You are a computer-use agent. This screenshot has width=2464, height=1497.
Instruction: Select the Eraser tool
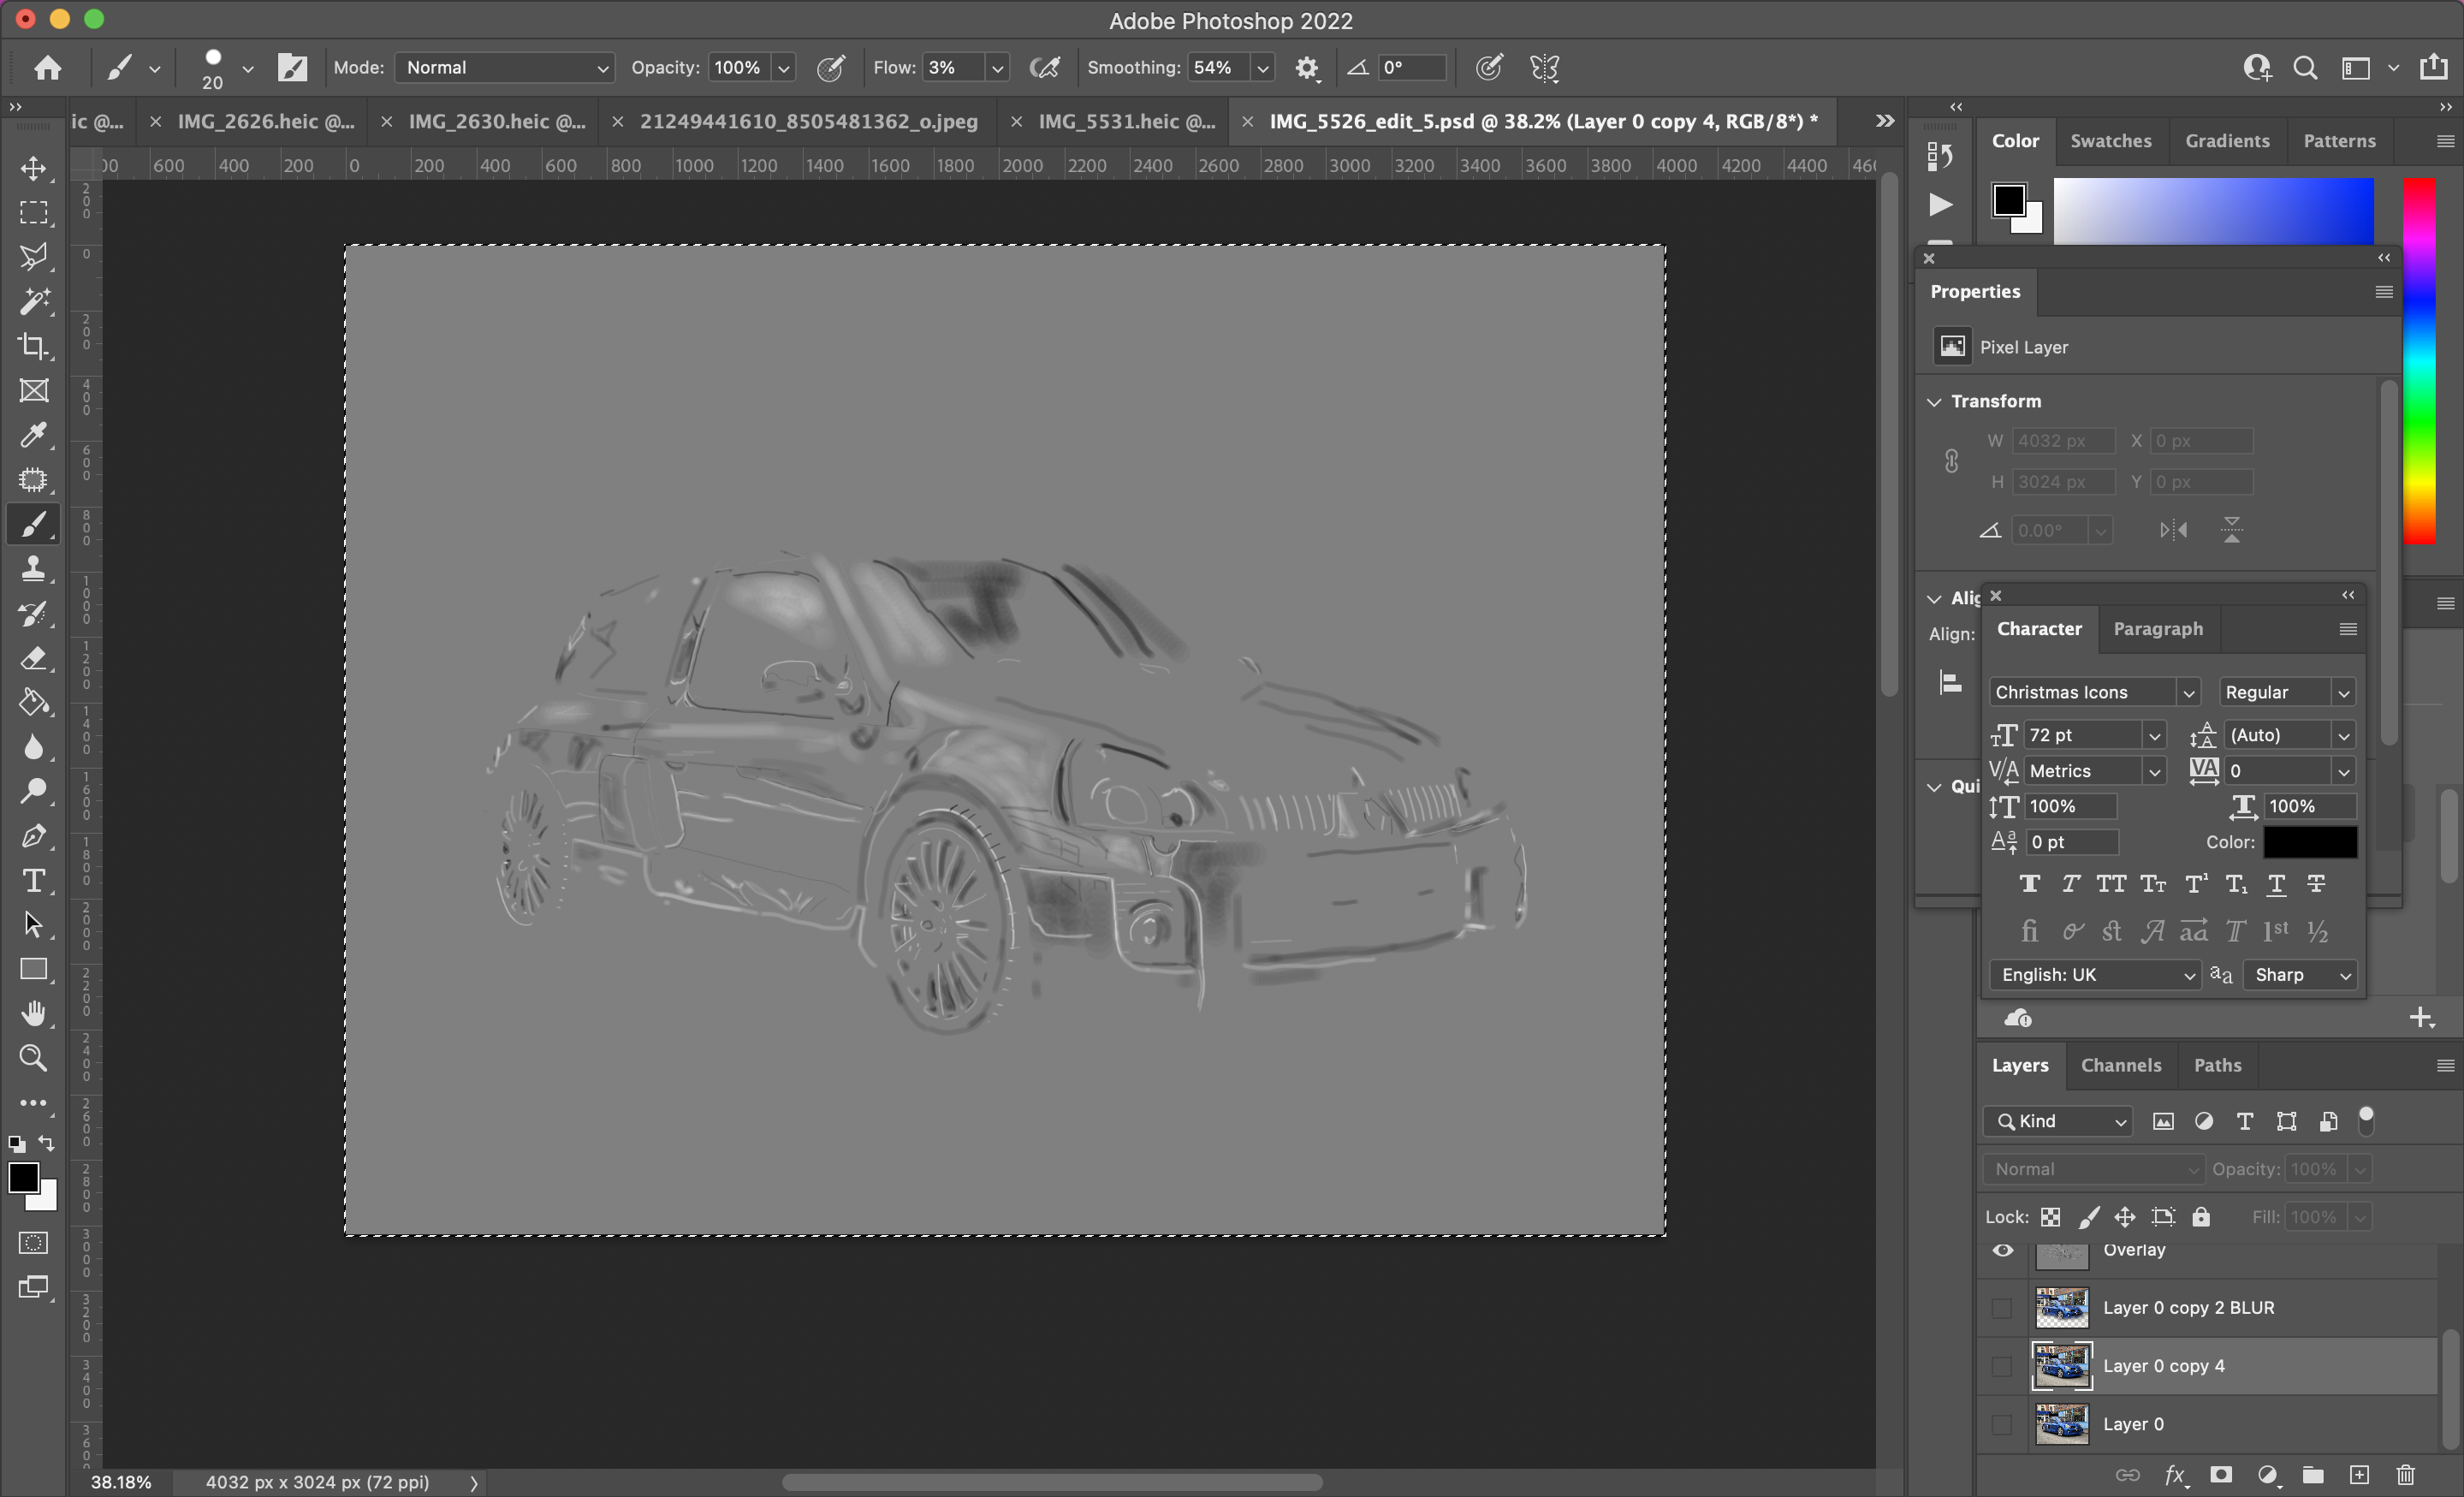pos(34,658)
